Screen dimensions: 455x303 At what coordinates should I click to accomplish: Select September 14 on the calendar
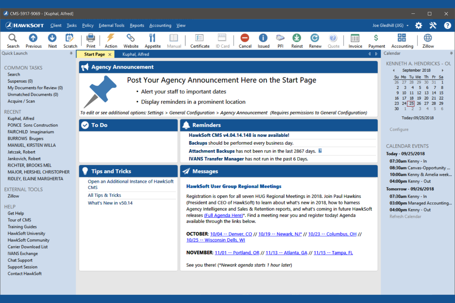(433, 93)
